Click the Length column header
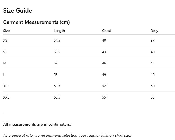175x140 pixels. click(59, 31)
